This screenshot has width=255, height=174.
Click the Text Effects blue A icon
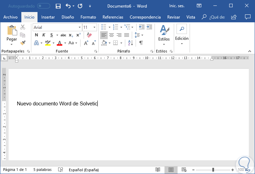point(36,43)
